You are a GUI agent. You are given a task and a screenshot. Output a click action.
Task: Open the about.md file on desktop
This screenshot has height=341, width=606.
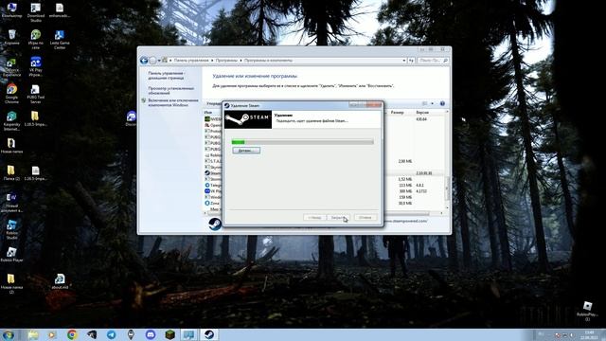point(60,281)
